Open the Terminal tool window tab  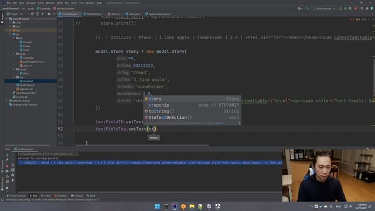77,196
